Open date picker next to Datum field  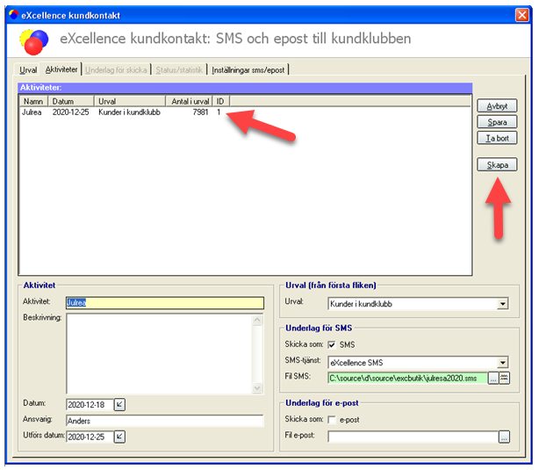[119, 404]
